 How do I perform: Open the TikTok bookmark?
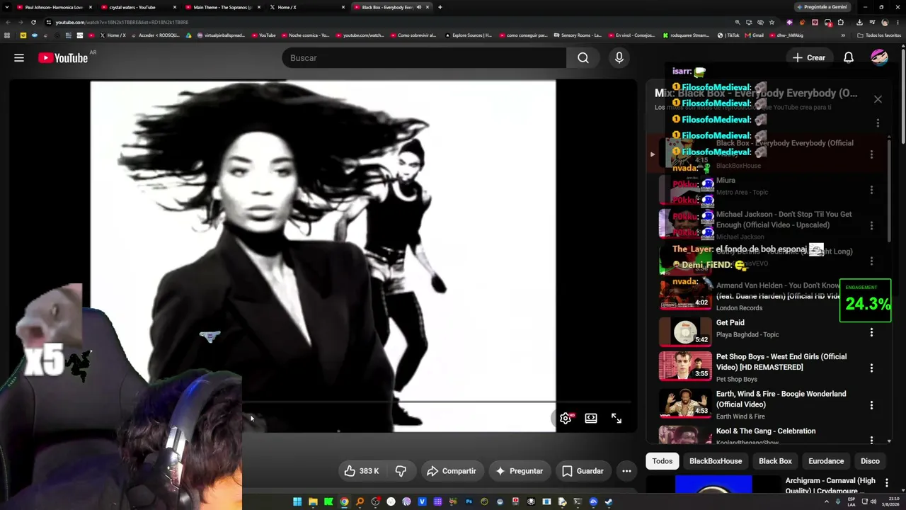pyautogui.click(x=728, y=35)
